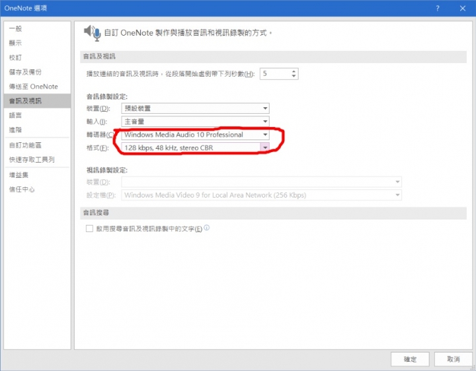The image size is (476, 371).
Task: Open the 輸入 dropdown showing 主音量
Action: pos(195,122)
